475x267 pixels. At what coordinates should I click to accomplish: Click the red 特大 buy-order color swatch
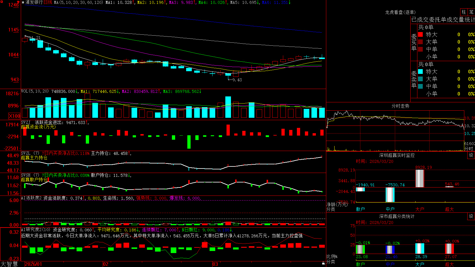coord(420,34)
